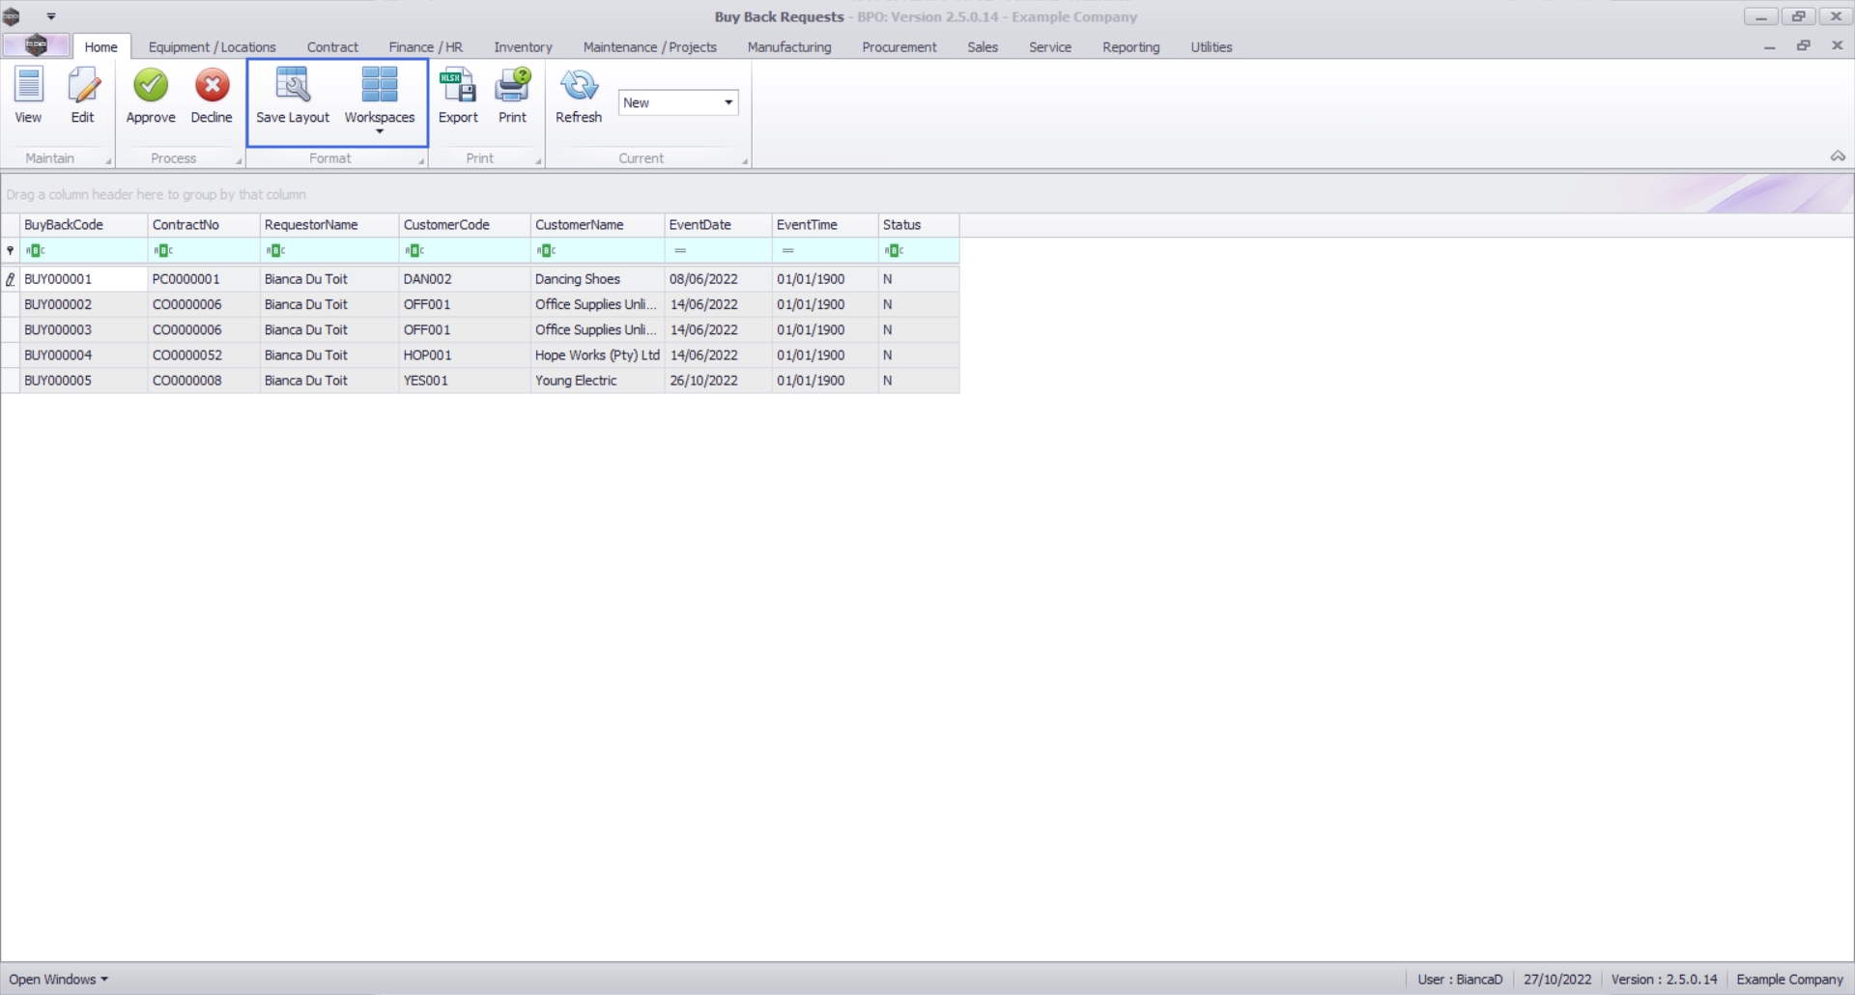Click the Status filter row icon

894,250
